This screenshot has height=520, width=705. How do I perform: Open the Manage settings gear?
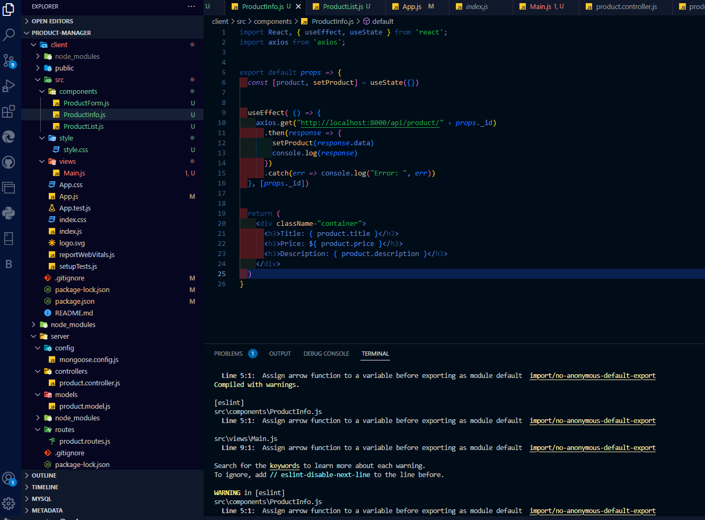click(8, 503)
